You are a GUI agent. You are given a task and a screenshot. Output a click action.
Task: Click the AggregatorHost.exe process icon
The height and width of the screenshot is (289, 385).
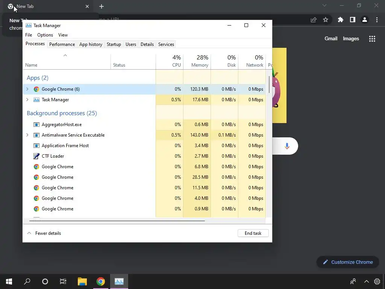coord(36,125)
